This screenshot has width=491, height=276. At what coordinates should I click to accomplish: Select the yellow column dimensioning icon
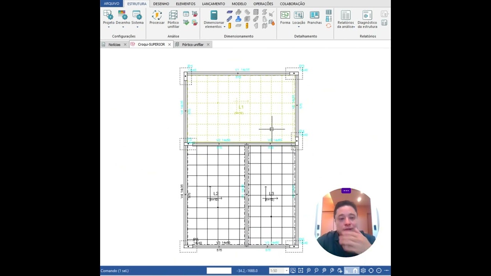click(x=229, y=26)
